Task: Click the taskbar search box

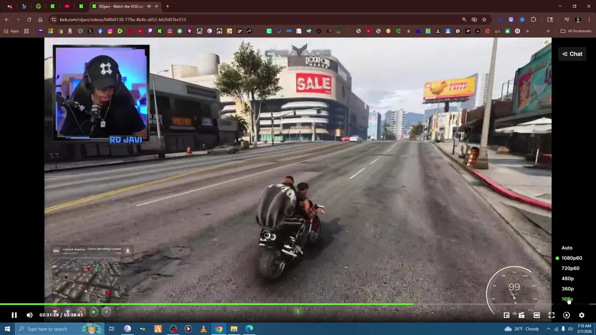Action: pos(61,329)
